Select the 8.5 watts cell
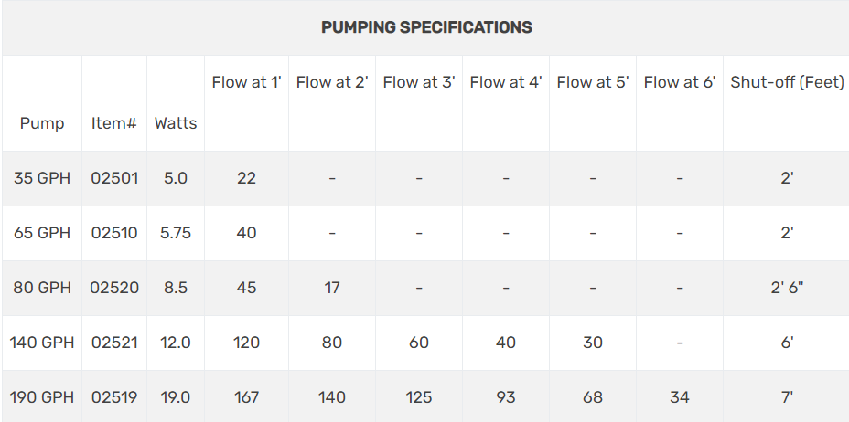The height and width of the screenshot is (422, 849). (176, 288)
